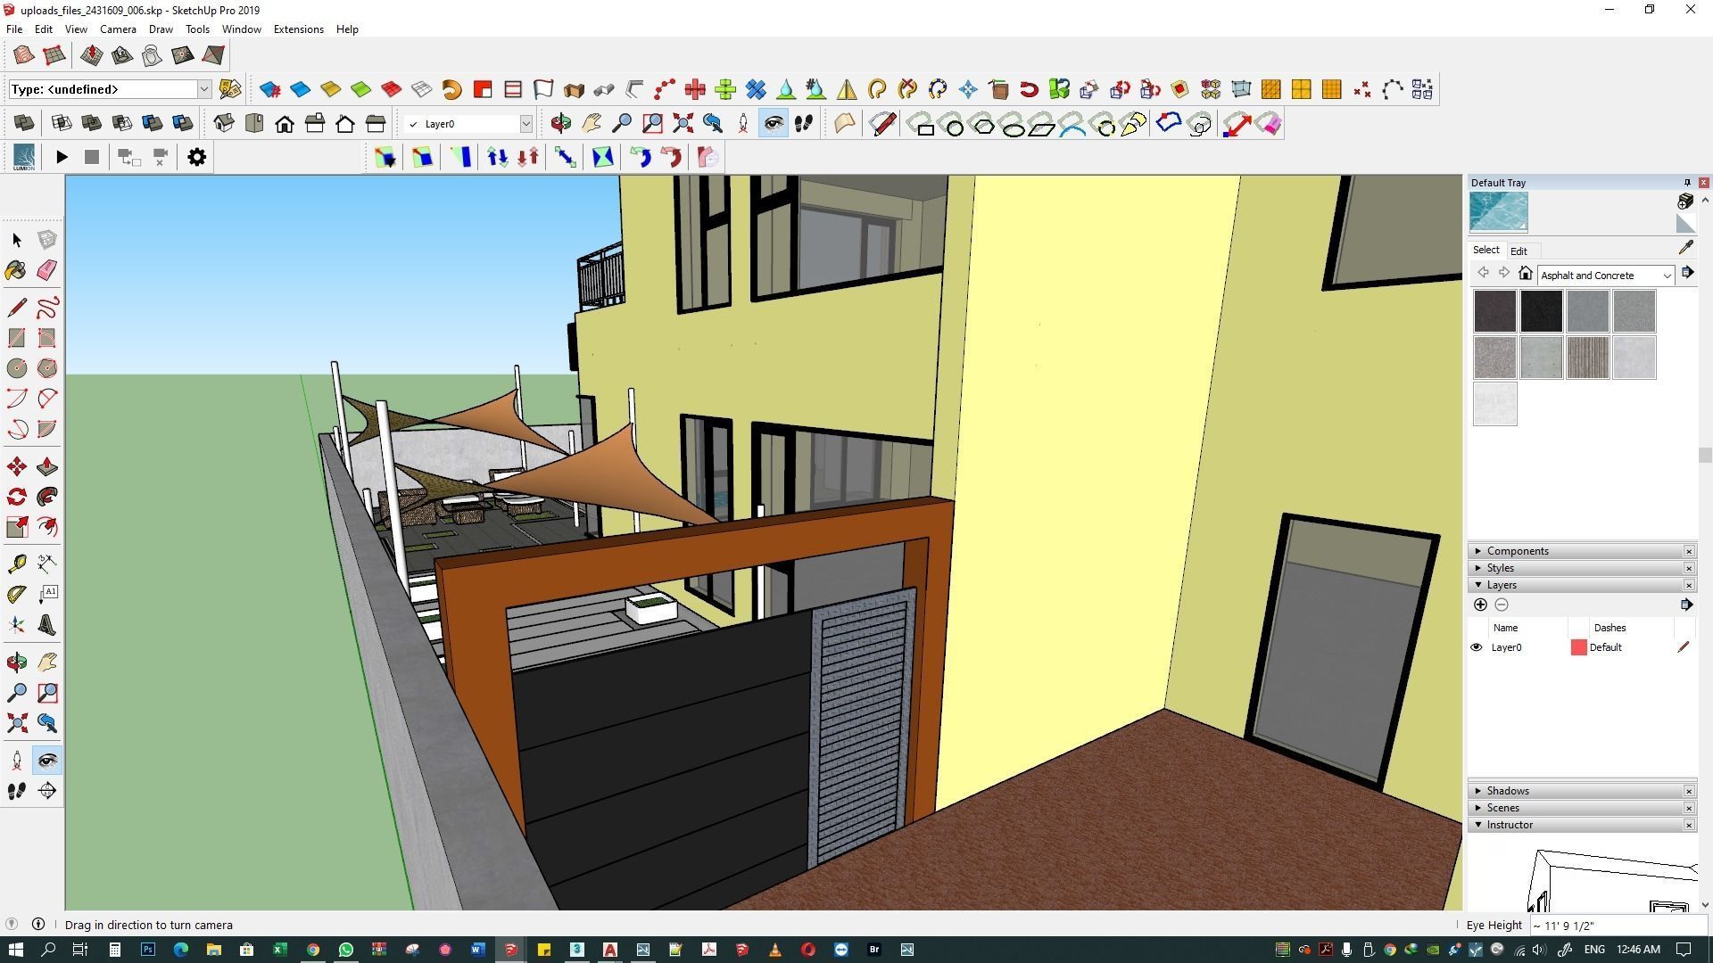
Task: Select the Eraser tool in left toolbar
Action: pos(47,270)
